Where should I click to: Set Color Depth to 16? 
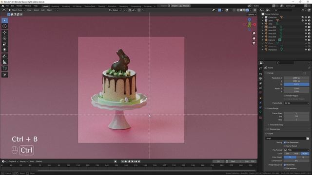303,157
